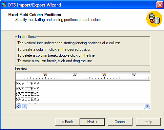This screenshot has width=164, height=130.
Task: Click 'To create a column' instruction text
Action: coord(54,49)
